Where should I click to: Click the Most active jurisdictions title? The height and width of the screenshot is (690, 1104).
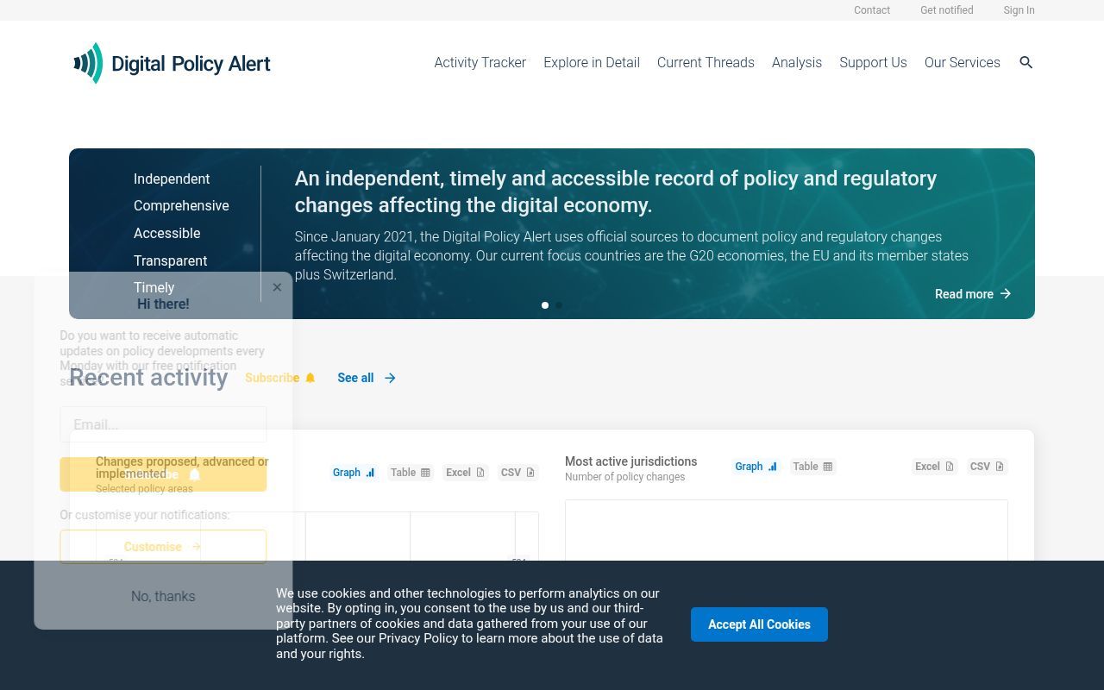click(x=630, y=461)
